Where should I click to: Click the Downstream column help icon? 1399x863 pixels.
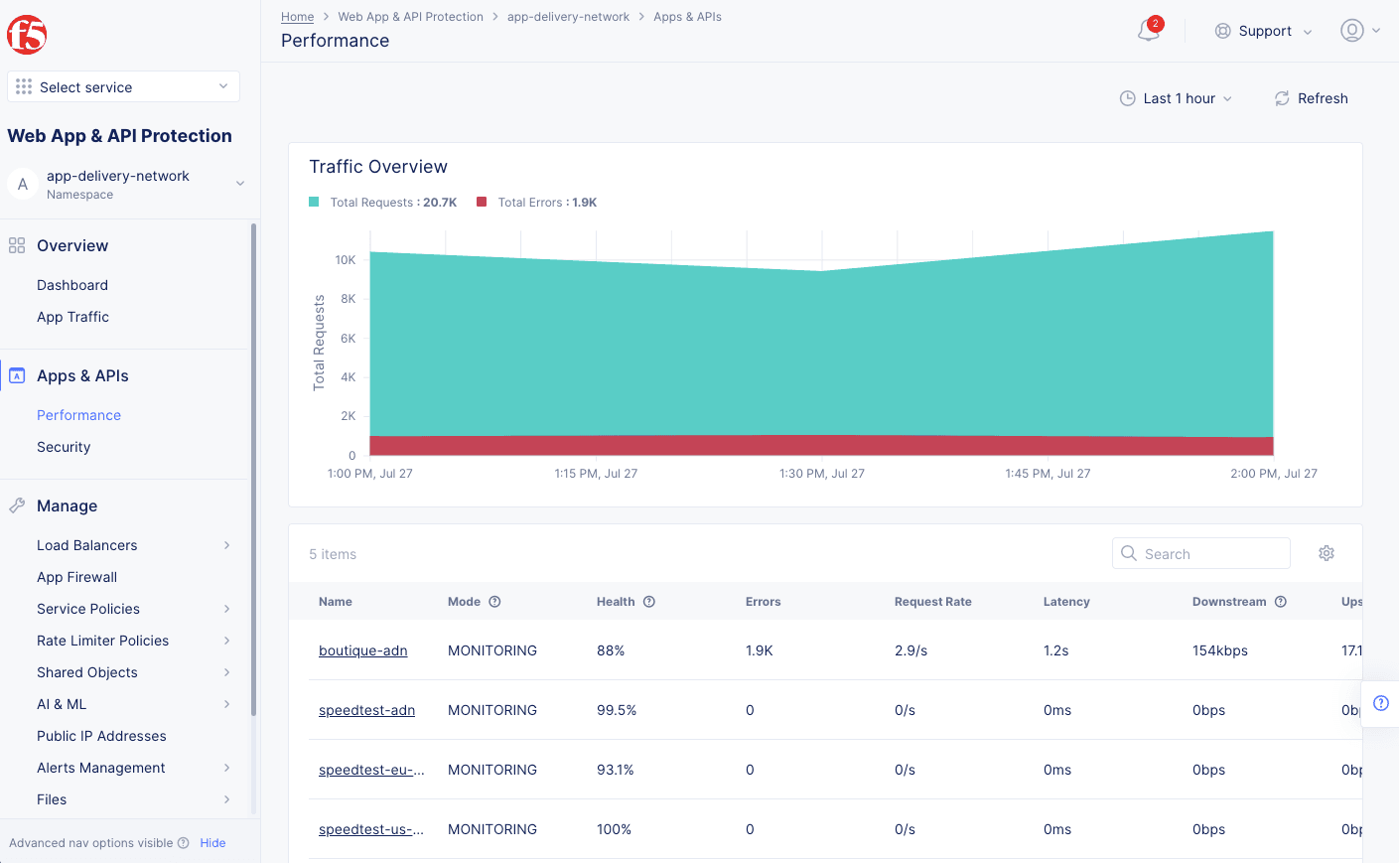[1281, 602]
